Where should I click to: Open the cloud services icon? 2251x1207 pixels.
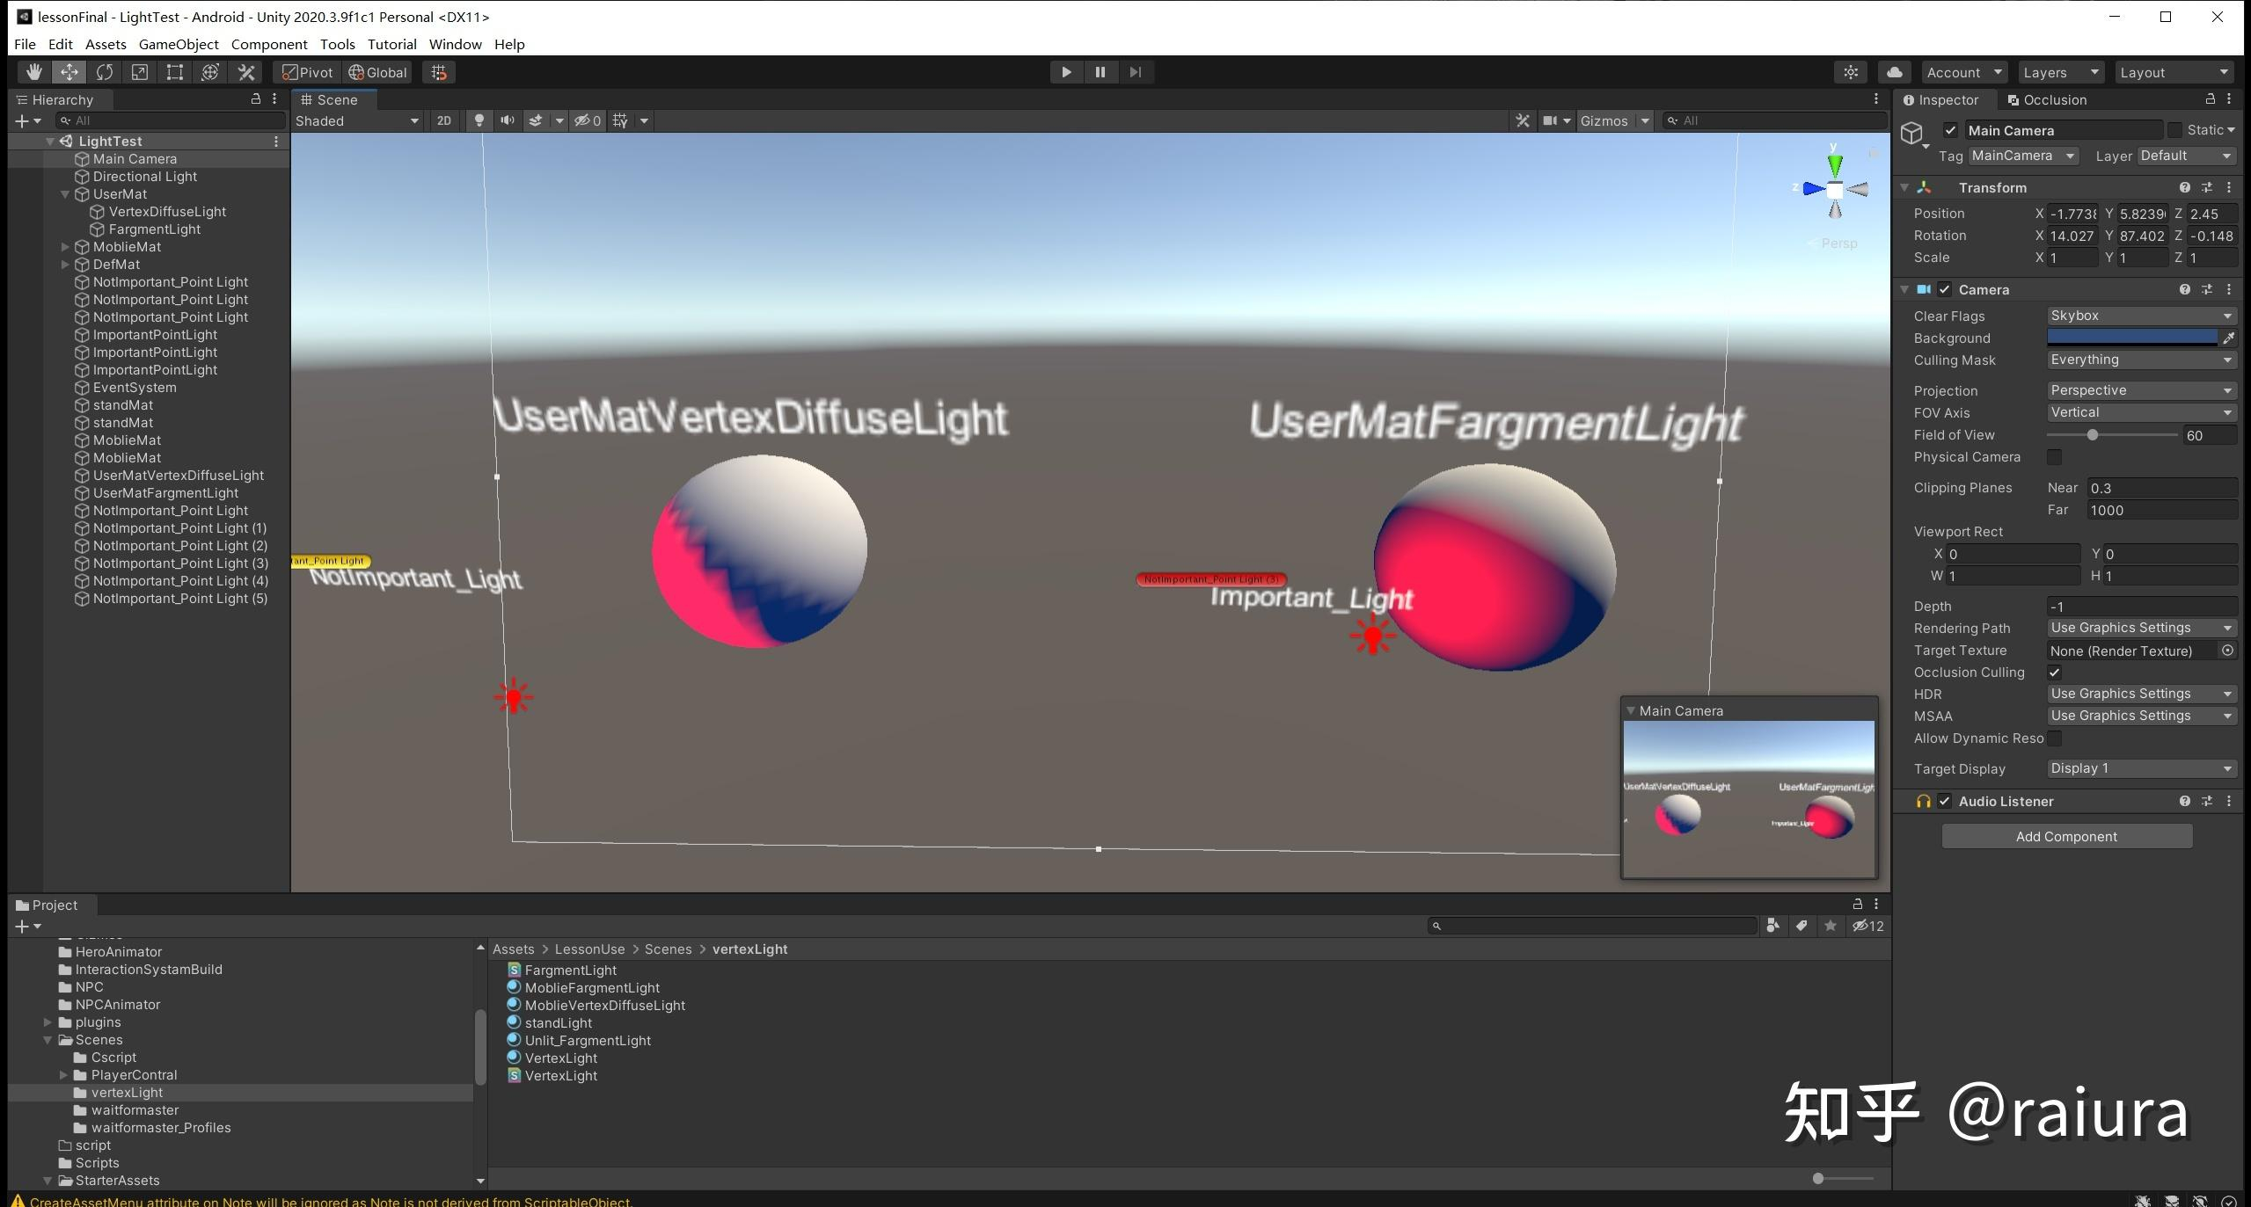(x=1895, y=72)
